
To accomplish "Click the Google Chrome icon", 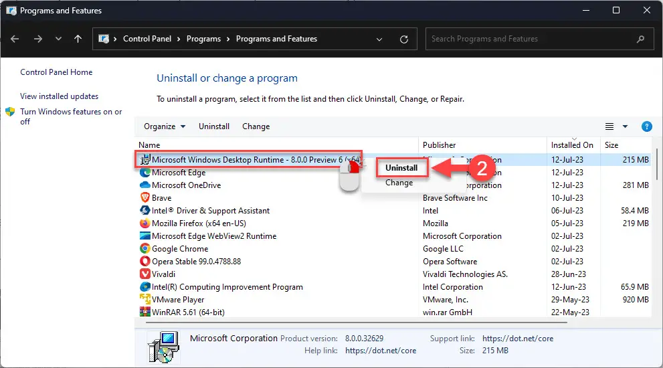I will coord(145,249).
